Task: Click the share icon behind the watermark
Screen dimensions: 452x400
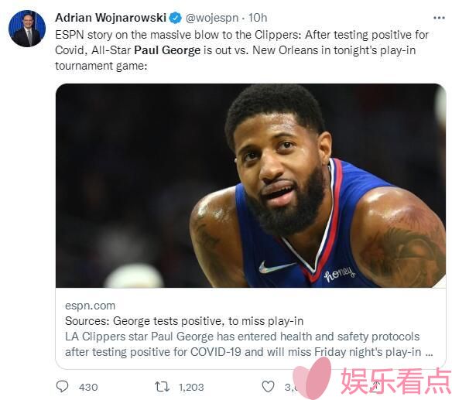Action: (375, 386)
